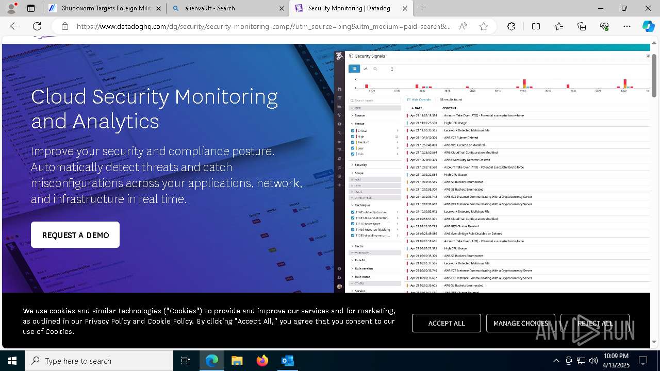The image size is (660, 371).
Task: Toggle the T1110-brute-force technique checkbox
Action: tap(353, 224)
